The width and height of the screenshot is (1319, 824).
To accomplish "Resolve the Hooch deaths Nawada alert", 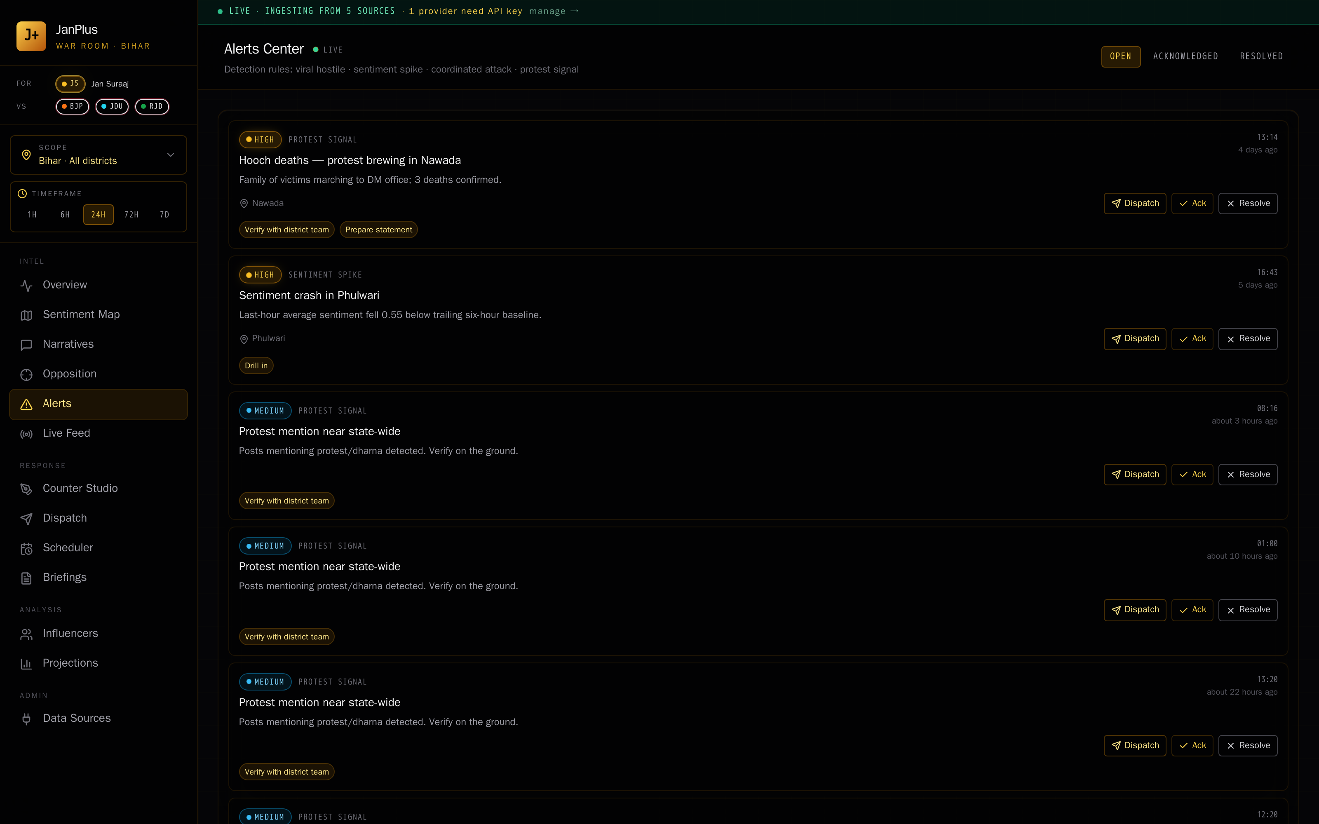I will [x=1248, y=203].
